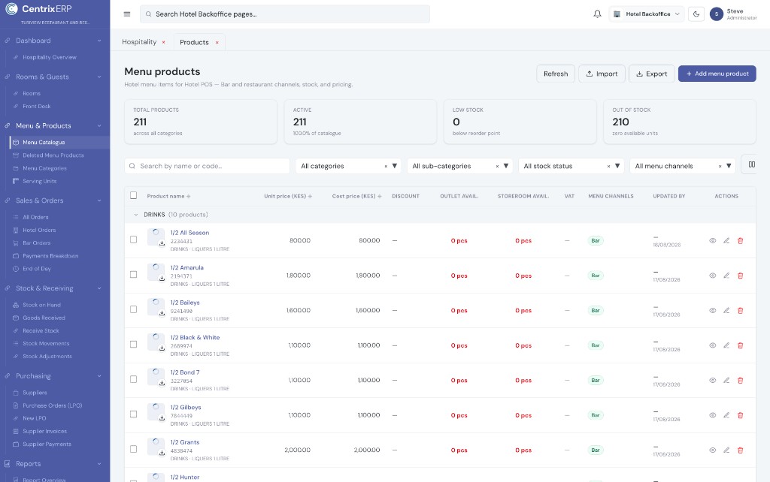Edit the 1/2 Bond 7 product
770x482 pixels.
coord(726,380)
